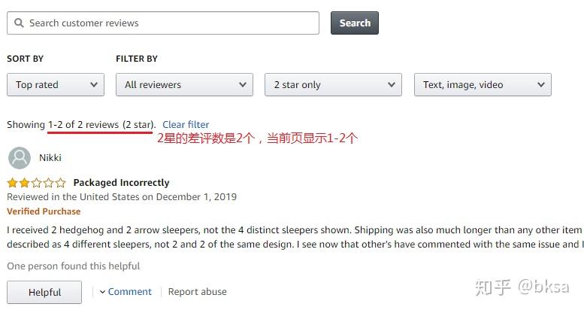
Task: Click the two-star rating icon
Action: click(36, 183)
